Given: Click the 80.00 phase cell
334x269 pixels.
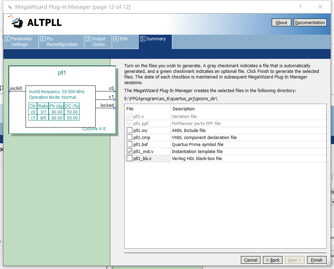Looking at the screenshot, I should coord(57,118).
